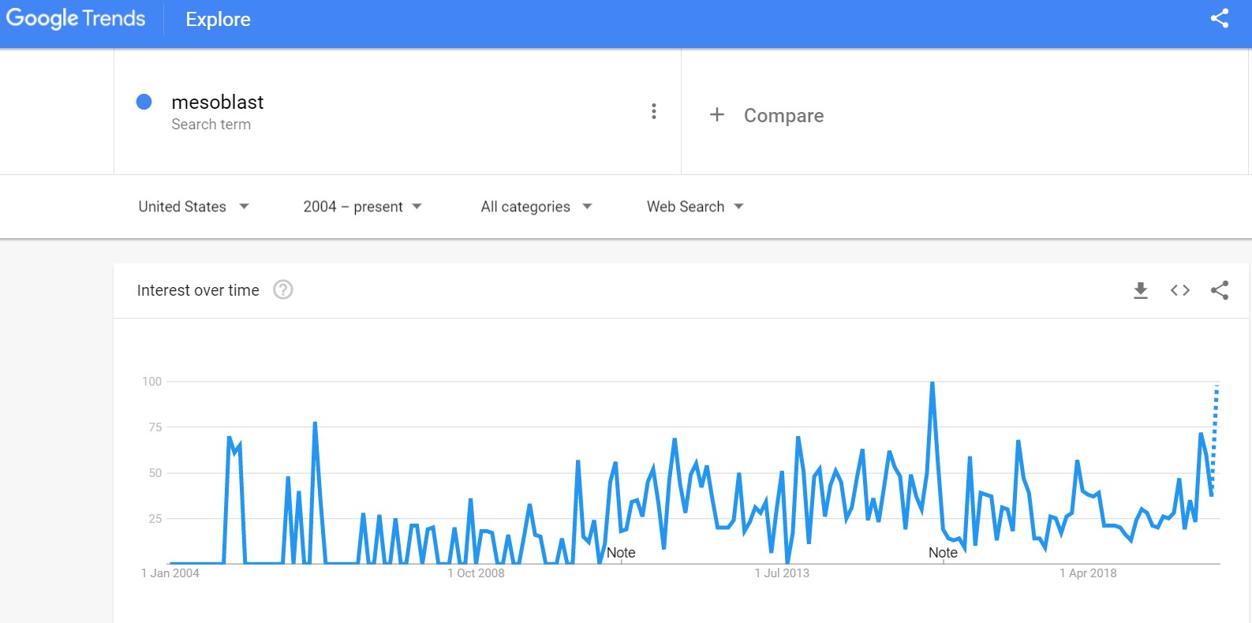The image size is (1252, 623).
Task: Click the Interest over time heading
Action: click(x=198, y=290)
